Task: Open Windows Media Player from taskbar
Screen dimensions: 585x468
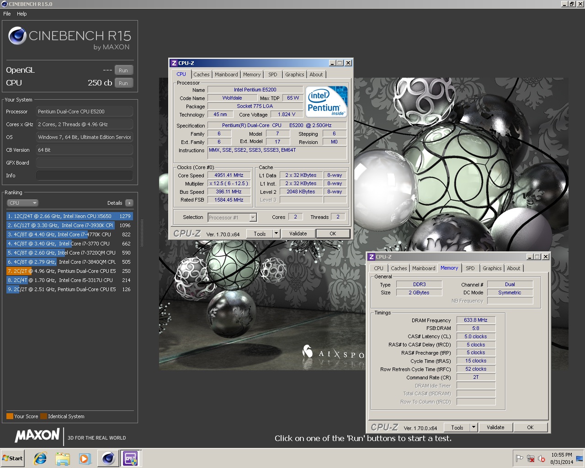Action: [85, 458]
